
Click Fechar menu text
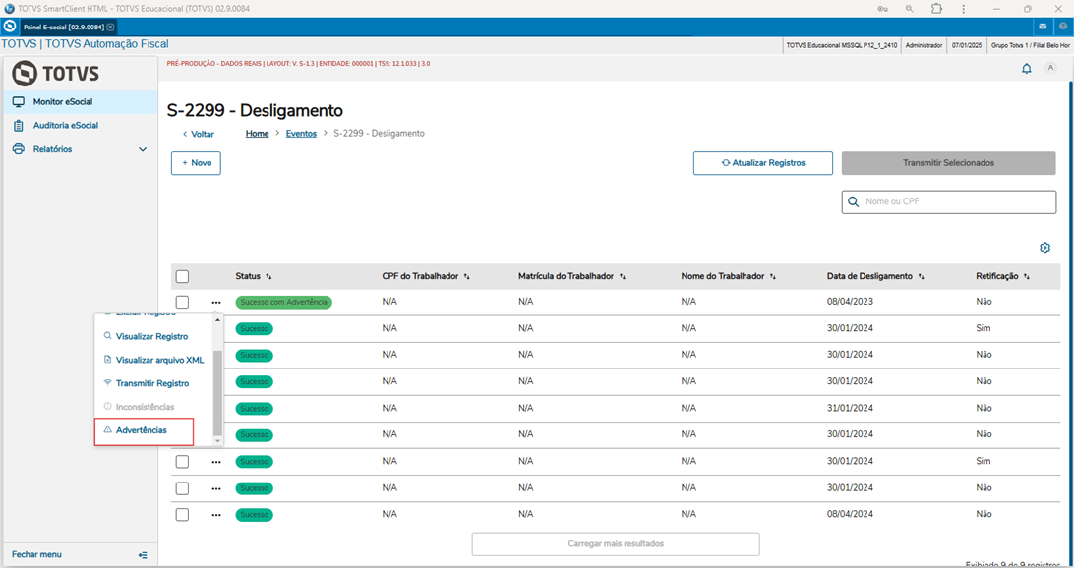[36, 555]
